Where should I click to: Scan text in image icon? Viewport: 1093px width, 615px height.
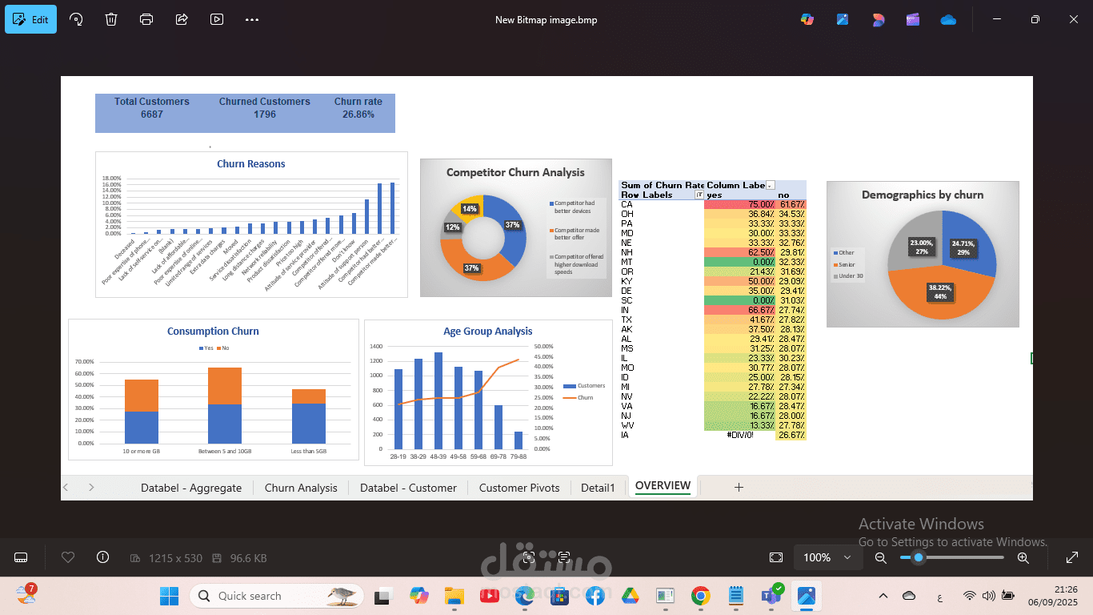564,557
